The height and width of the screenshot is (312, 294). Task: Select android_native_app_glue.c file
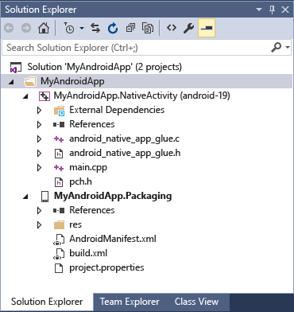click(124, 138)
